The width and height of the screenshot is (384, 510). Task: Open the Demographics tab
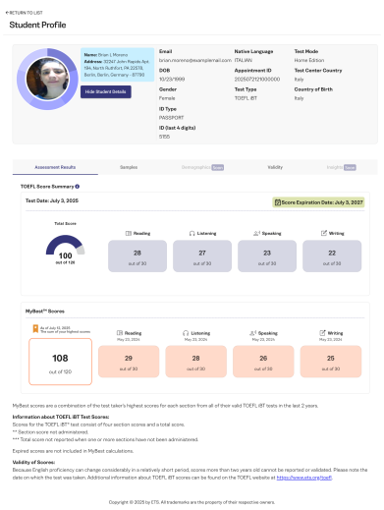(202, 167)
